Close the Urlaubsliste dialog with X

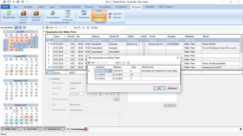(x=178, y=58)
